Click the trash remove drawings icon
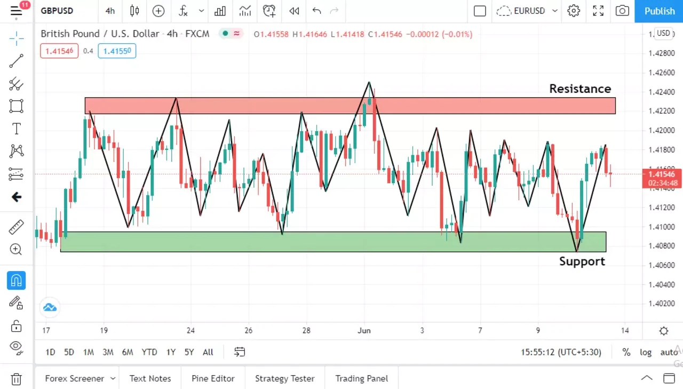 tap(17, 379)
